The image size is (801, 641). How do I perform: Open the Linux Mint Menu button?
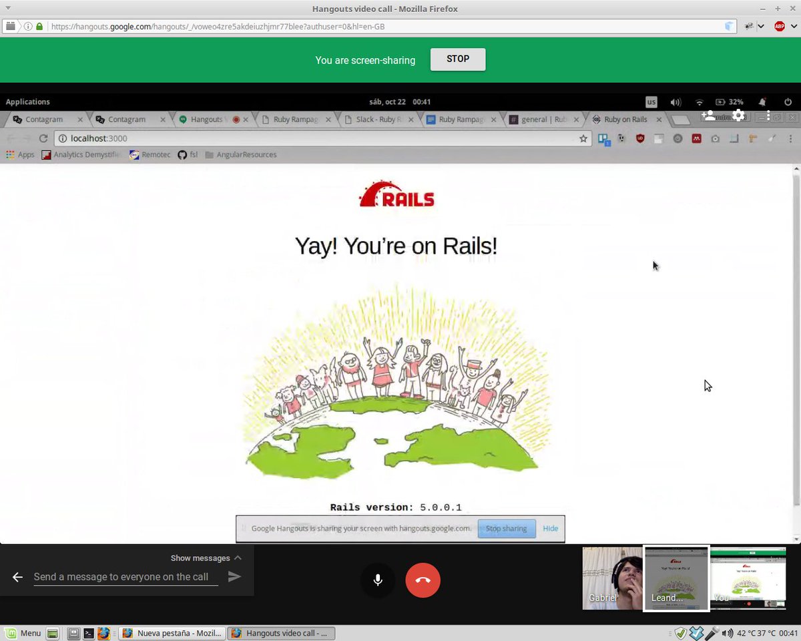pyautogui.click(x=23, y=633)
